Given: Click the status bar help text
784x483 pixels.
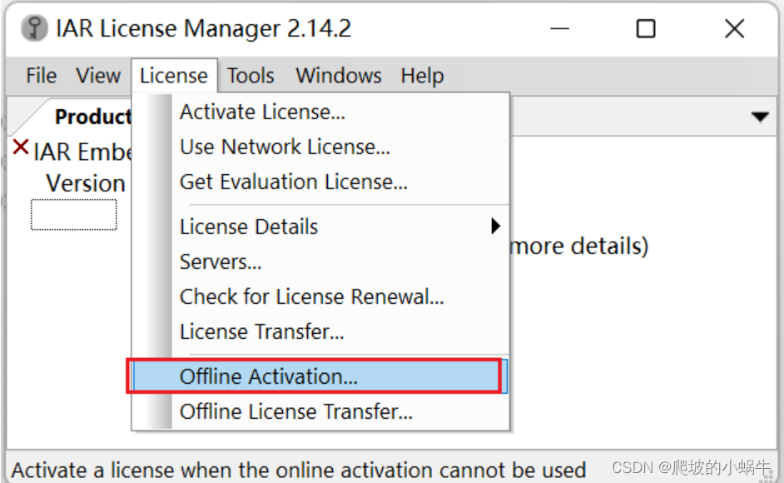Looking at the screenshot, I should click(299, 470).
